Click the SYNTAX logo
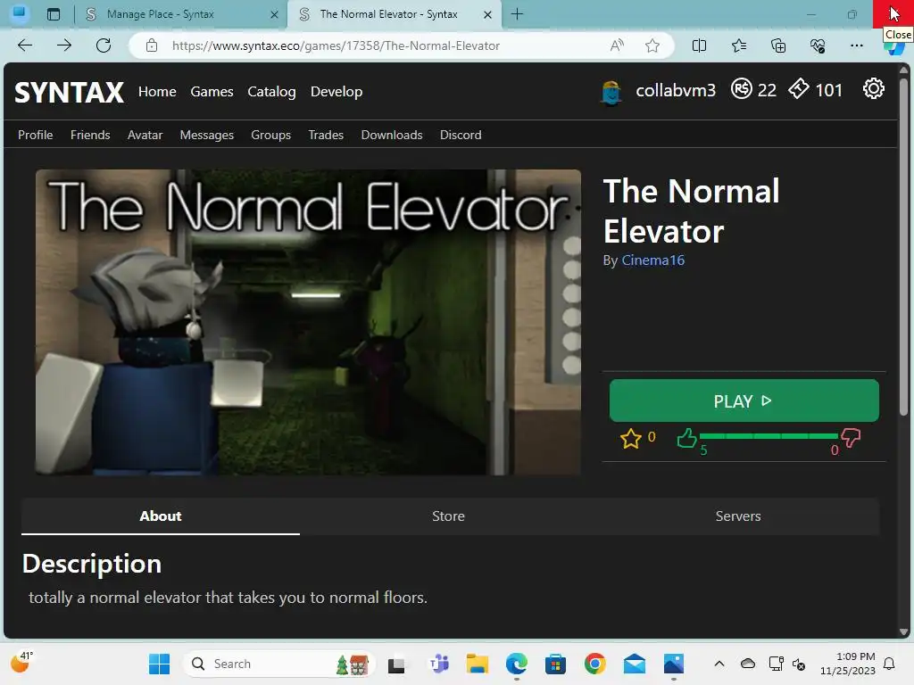 (x=69, y=92)
